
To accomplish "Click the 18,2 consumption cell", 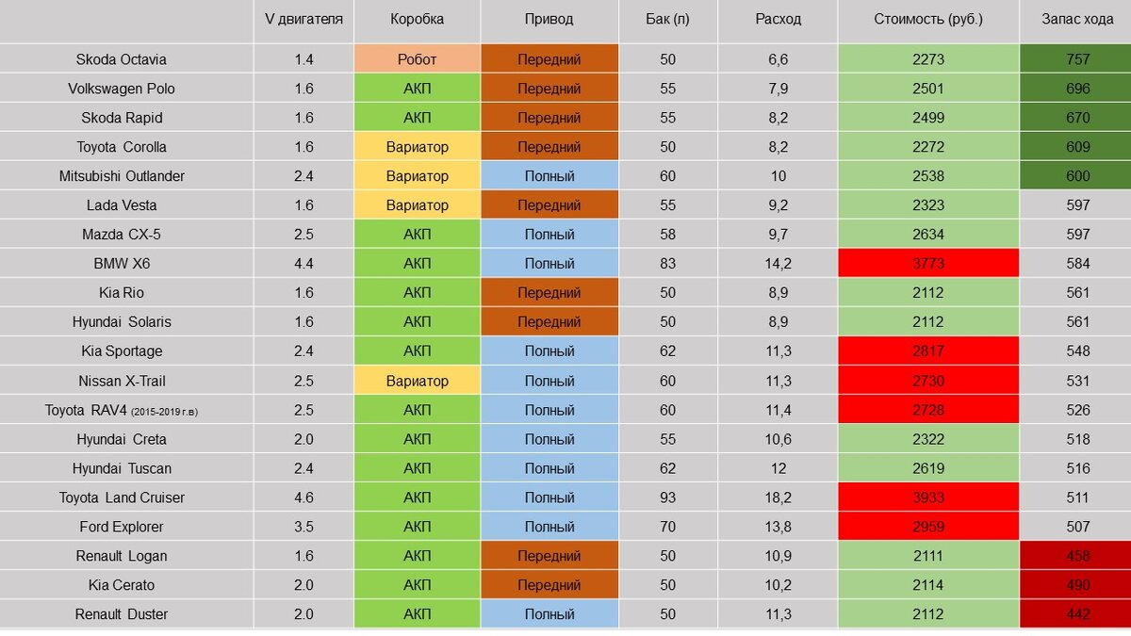I will 778,497.
